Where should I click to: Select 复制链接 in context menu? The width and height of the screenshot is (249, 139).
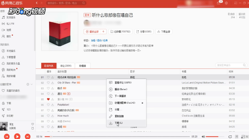(x=126, y=116)
